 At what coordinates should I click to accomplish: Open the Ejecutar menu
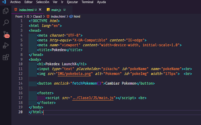72,2
